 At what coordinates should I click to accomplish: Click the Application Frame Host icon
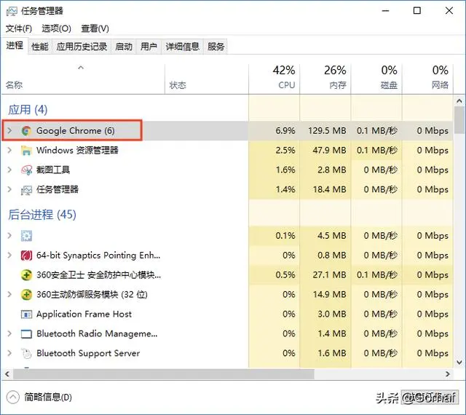point(26,315)
